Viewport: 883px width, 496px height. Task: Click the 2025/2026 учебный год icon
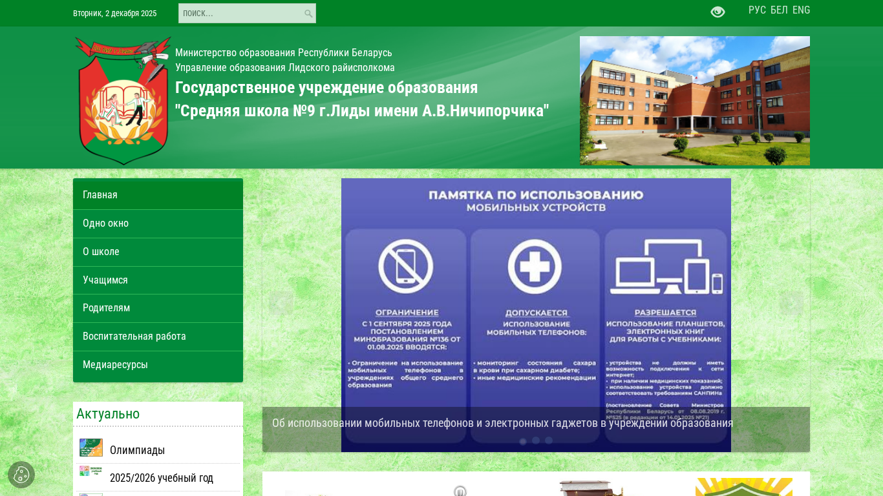(x=91, y=471)
